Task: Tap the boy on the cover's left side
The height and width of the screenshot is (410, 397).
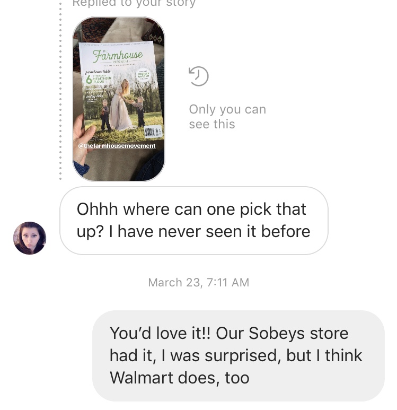Action: click(x=104, y=115)
